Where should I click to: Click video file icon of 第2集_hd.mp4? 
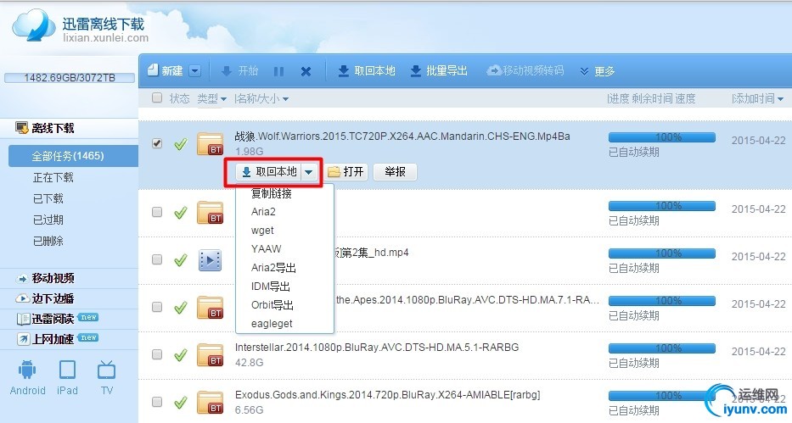click(x=211, y=260)
